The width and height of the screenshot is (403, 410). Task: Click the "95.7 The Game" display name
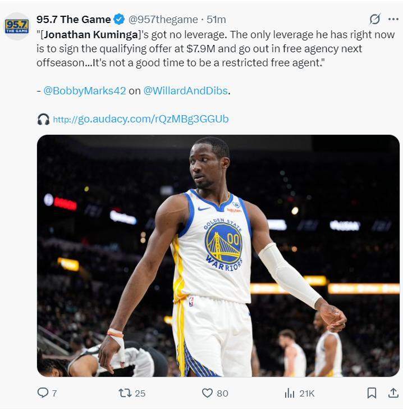[74, 20]
